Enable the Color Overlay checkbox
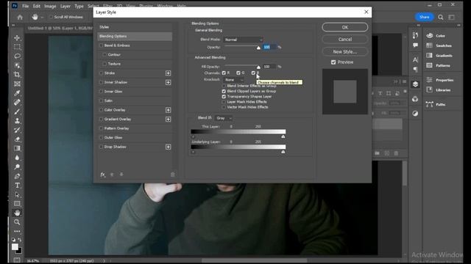The height and width of the screenshot is (264, 471). 102,110
